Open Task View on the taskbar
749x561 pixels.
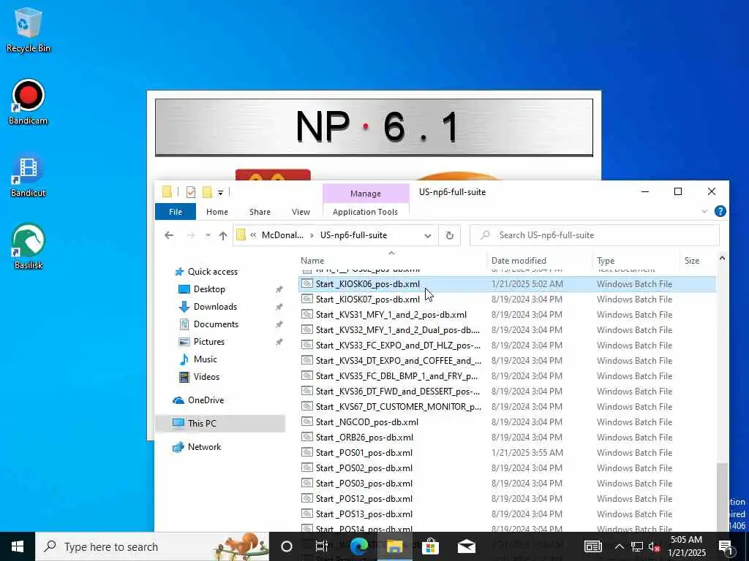(x=322, y=546)
